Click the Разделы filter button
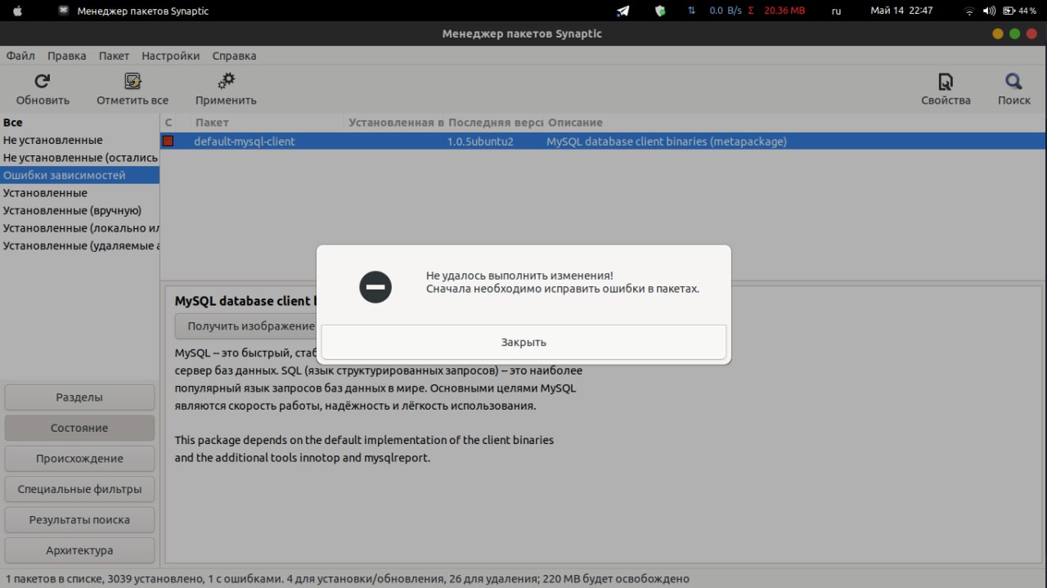Screen dimensions: 1047x588 coord(79,397)
